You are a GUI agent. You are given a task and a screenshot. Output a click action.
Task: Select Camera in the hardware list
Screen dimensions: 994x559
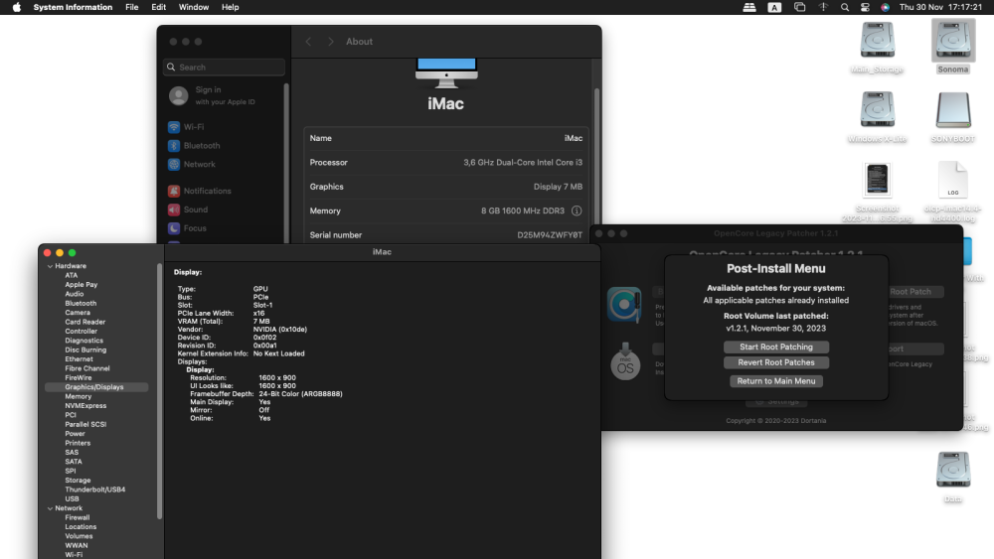tap(78, 313)
